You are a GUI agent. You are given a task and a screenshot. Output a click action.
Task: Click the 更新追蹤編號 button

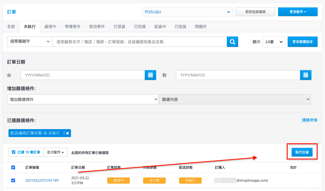[255, 12]
